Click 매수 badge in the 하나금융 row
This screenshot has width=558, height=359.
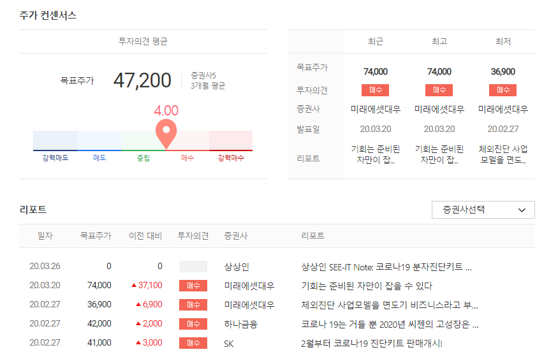(x=193, y=324)
